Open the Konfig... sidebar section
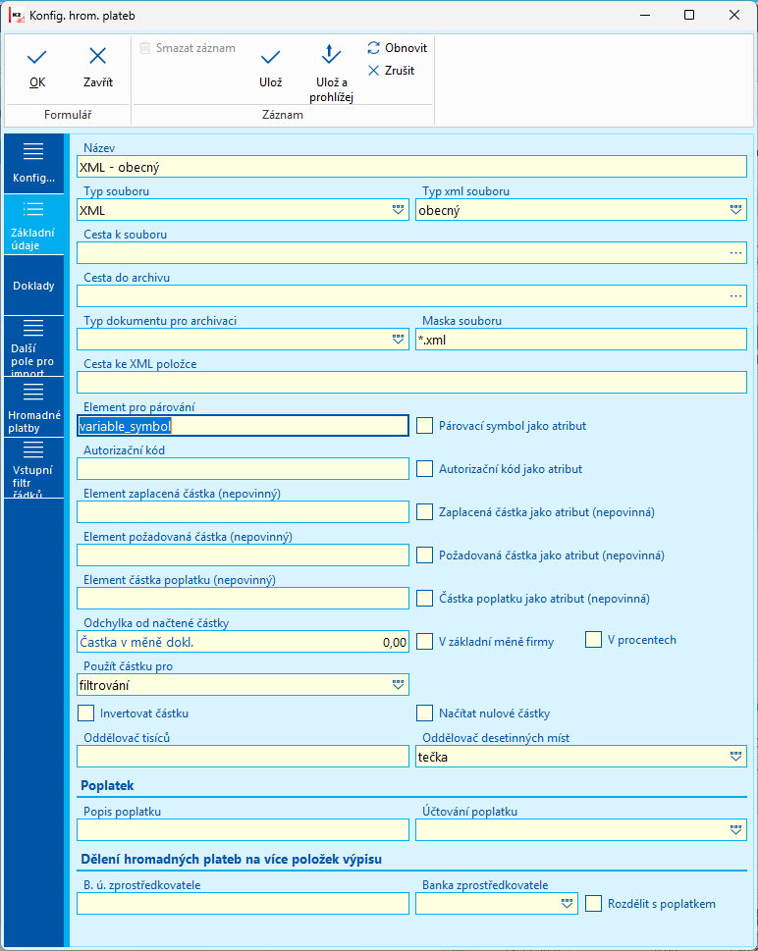 (33, 164)
